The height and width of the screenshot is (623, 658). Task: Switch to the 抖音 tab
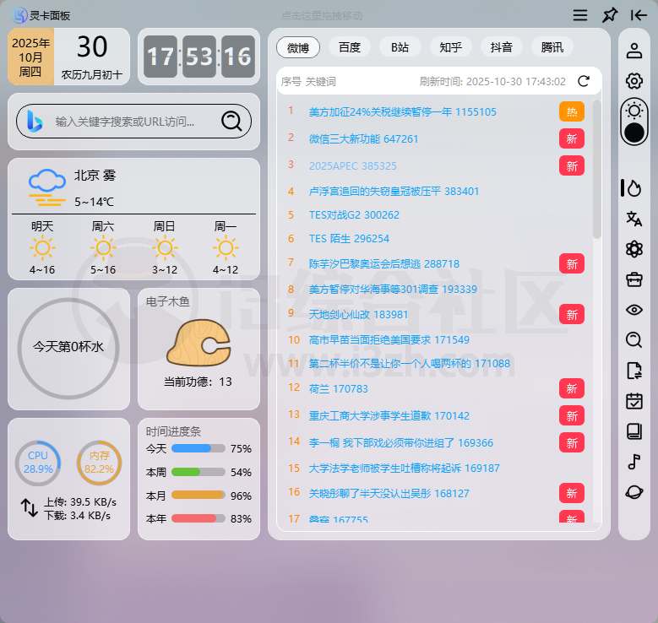click(x=502, y=47)
